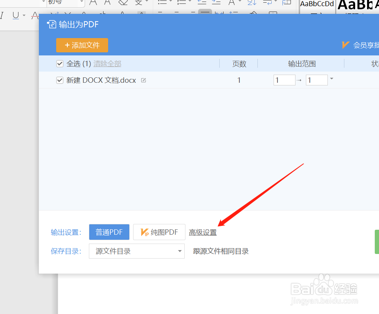Open the 保存目录 save location dropdown
The image size is (379, 314).
point(137,251)
